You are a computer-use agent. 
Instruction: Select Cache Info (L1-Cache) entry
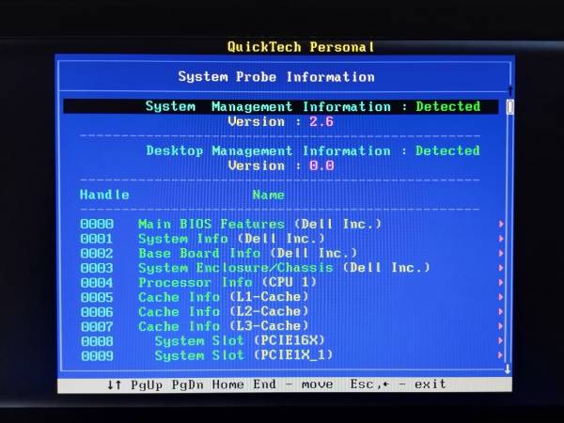click(x=224, y=297)
